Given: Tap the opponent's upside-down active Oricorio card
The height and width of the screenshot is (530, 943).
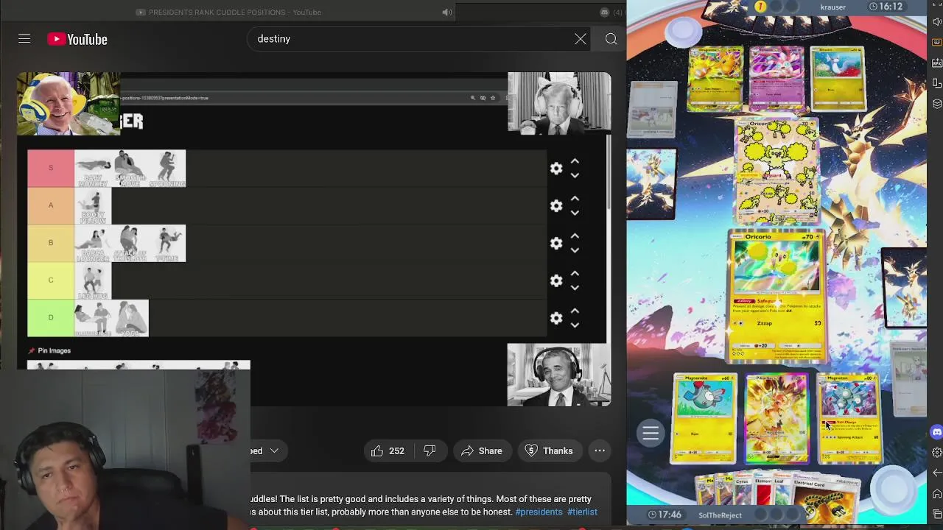Looking at the screenshot, I should point(777,170).
